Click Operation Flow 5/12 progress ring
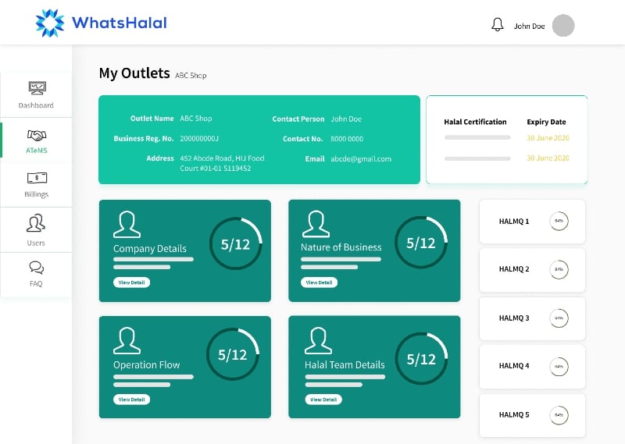625x444 pixels. click(x=233, y=354)
